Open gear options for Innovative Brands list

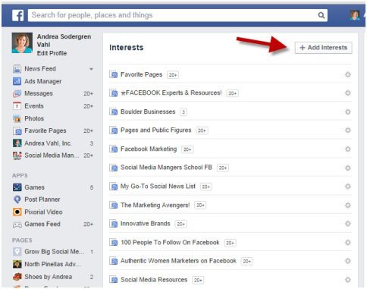[348, 224]
